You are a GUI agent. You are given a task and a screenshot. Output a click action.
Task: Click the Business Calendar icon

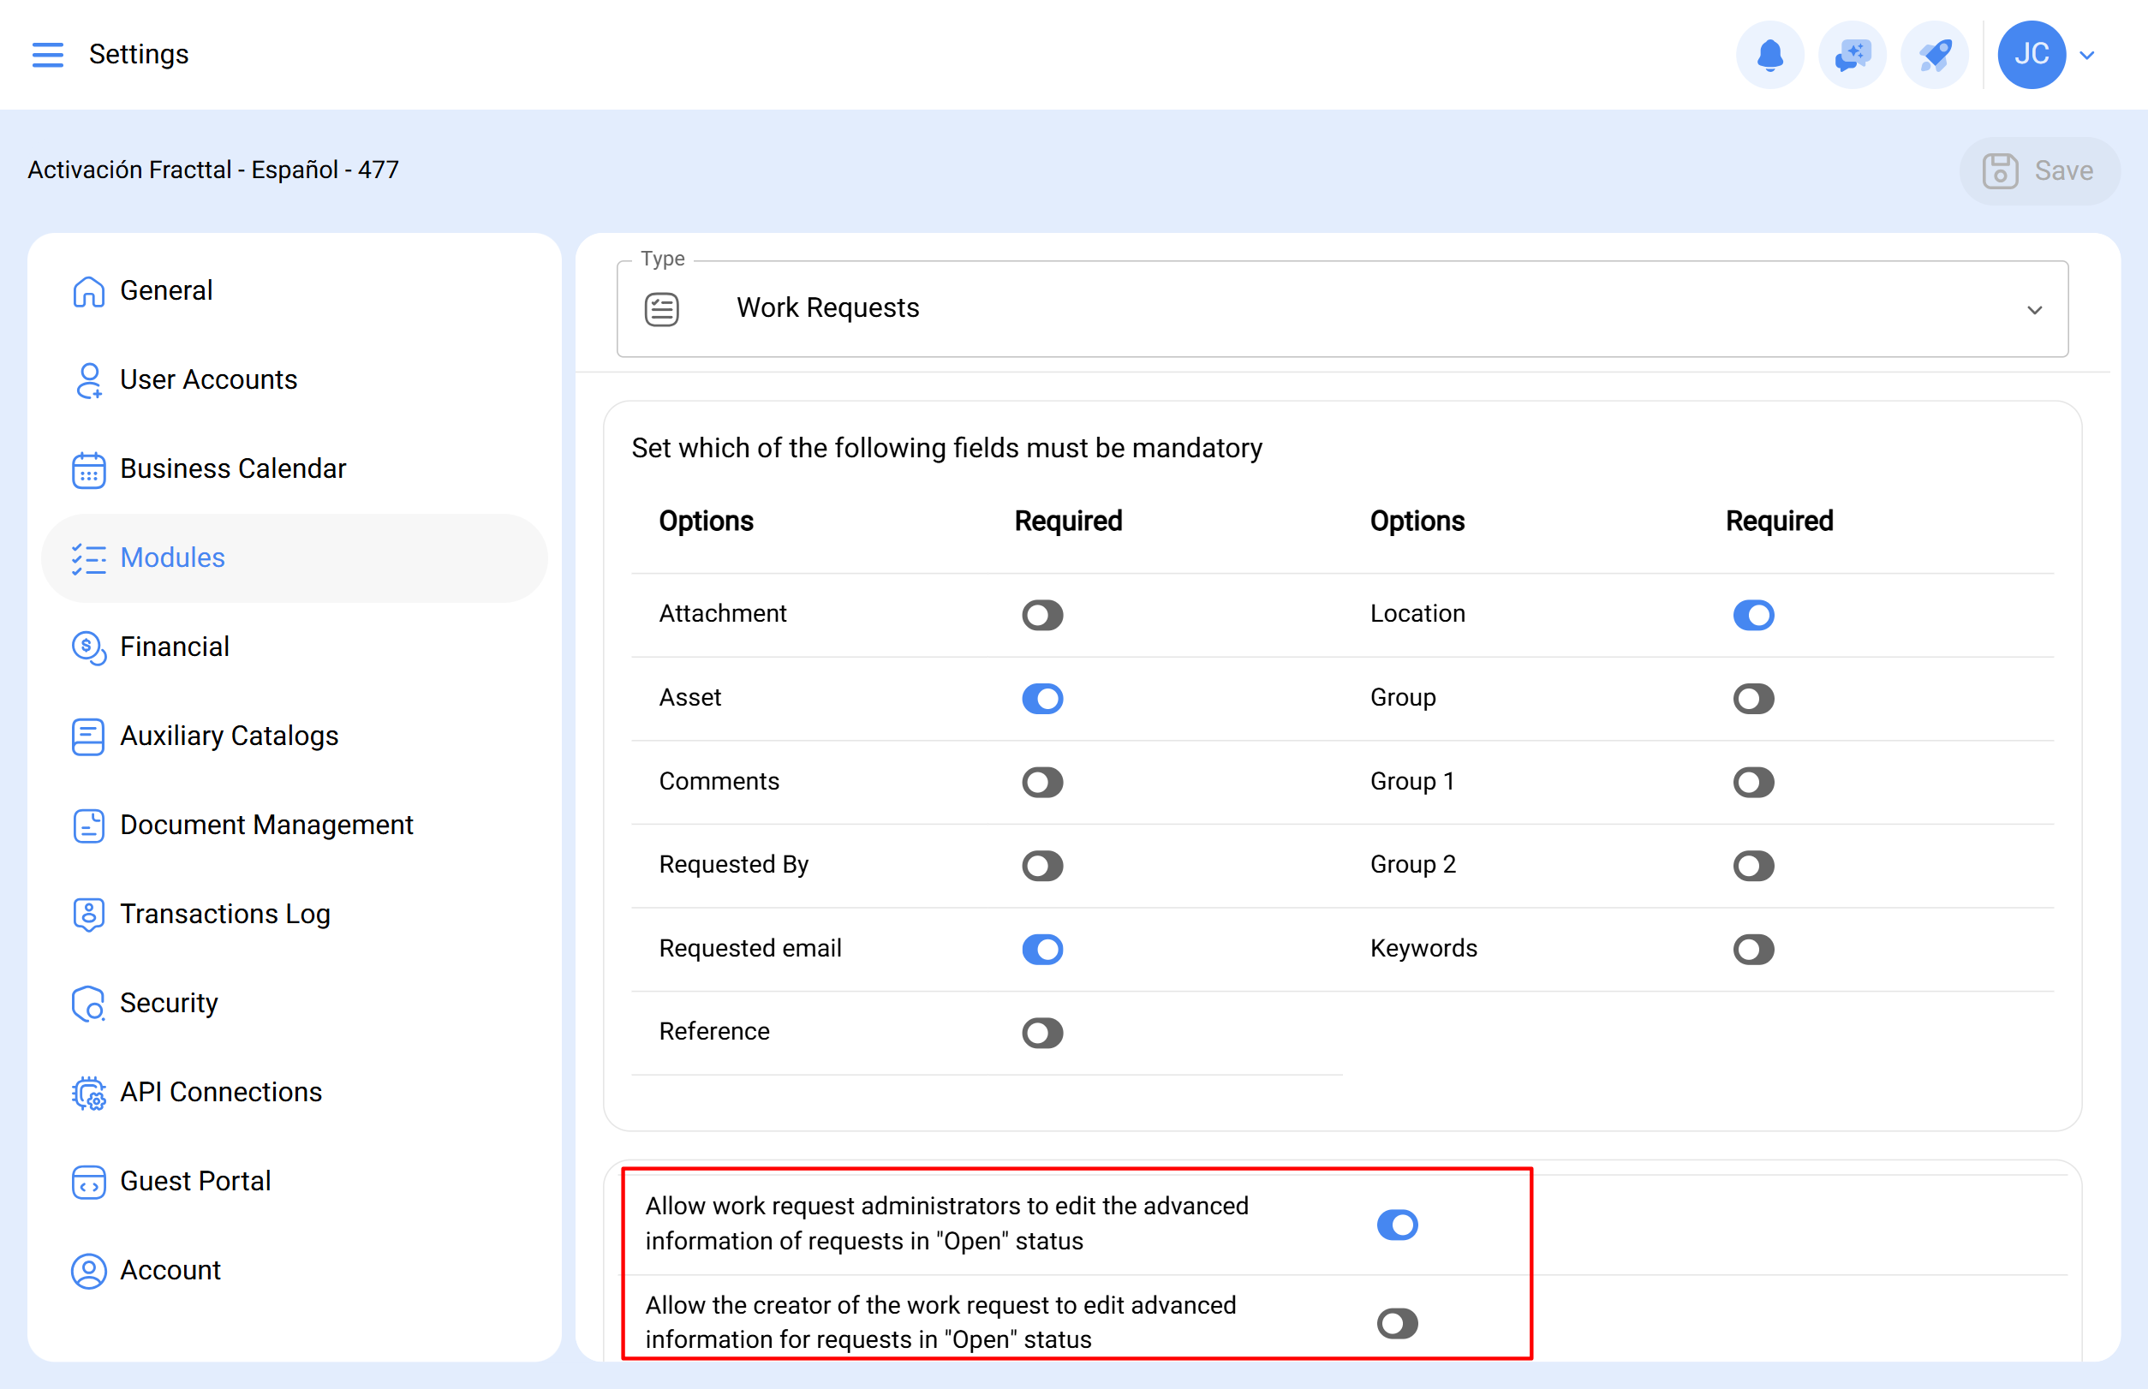pos(88,469)
